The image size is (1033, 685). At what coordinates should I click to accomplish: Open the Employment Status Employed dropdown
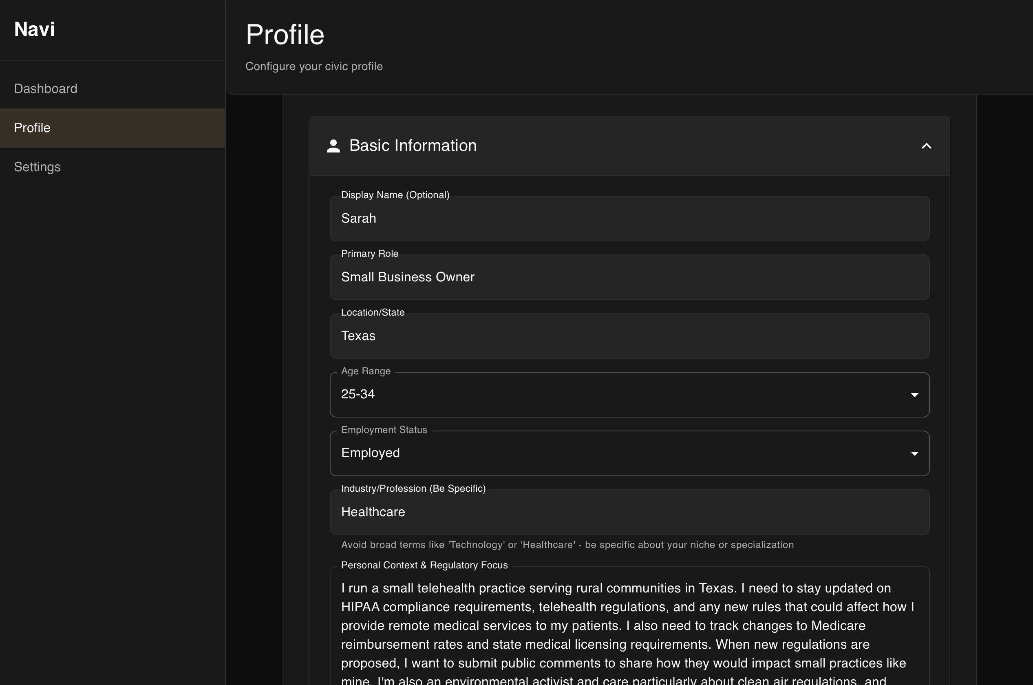tap(611, 453)
